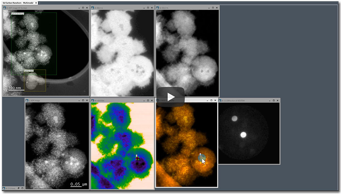Click the window icon of the Diffraction of 4DSTEM window
Viewport: 341px width, 194px height.
(x=220, y=101)
